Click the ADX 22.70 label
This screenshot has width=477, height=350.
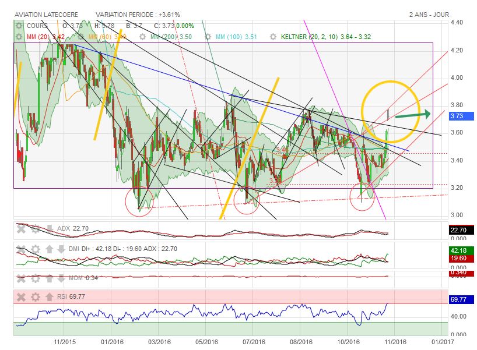click(73, 228)
